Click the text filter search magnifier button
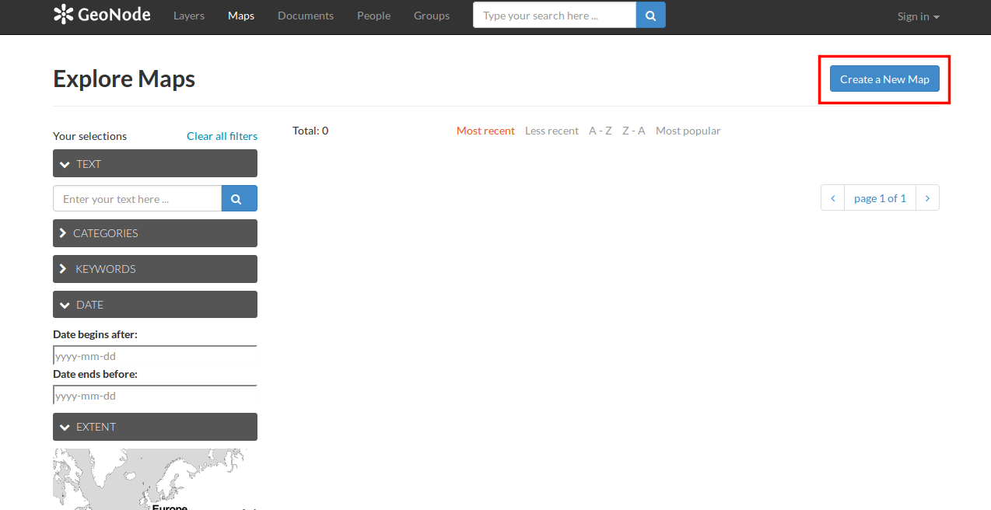 coord(239,199)
